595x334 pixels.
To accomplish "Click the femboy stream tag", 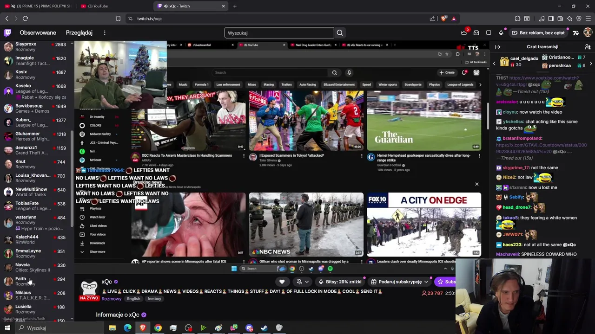I will pos(154,299).
